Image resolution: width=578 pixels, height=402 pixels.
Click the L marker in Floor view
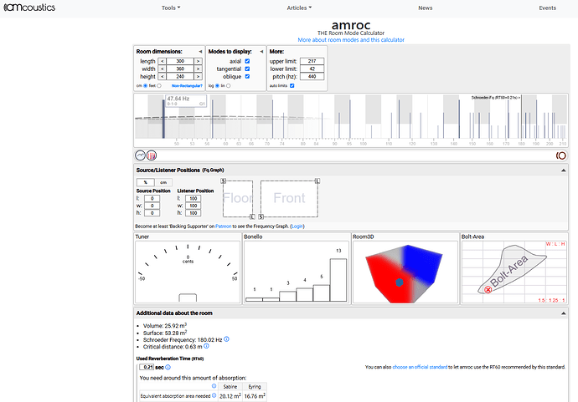252,216
